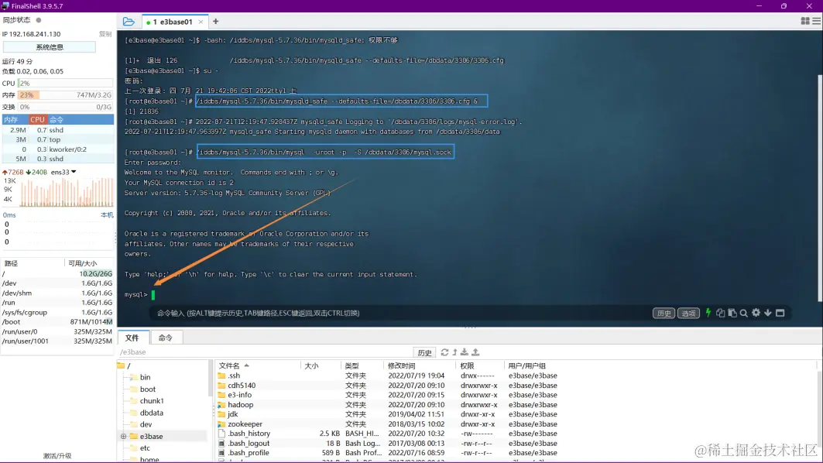823x463 pixels.
Task: Jump to terminal bottom with down-arrow icon
Action: coord(768,313)
